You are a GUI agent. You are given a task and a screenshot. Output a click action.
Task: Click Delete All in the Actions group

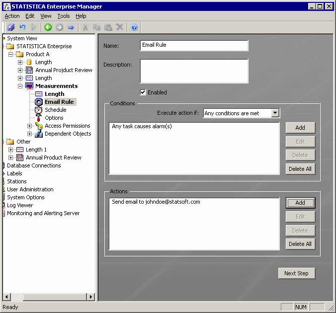[300, 244]
